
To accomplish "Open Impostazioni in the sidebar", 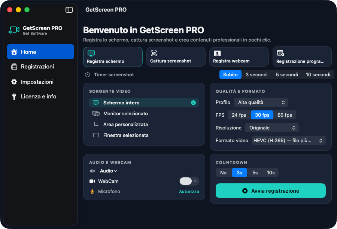I will click(40, 82).
